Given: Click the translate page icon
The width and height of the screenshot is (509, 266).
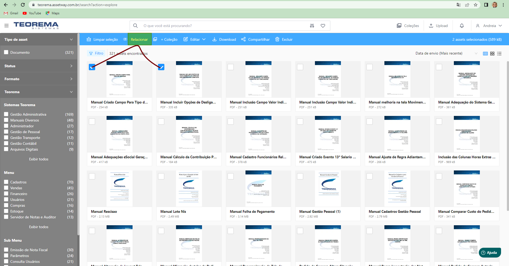Looking at the screenshot, I should [x=459, y=5].
